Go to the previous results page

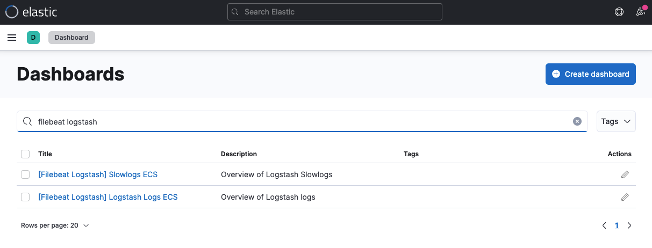point(604,225)
